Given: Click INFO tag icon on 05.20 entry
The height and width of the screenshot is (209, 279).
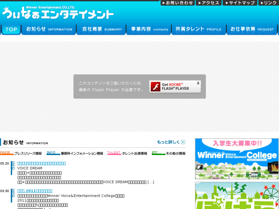Looking at the screenshot, I should [13, 168].
